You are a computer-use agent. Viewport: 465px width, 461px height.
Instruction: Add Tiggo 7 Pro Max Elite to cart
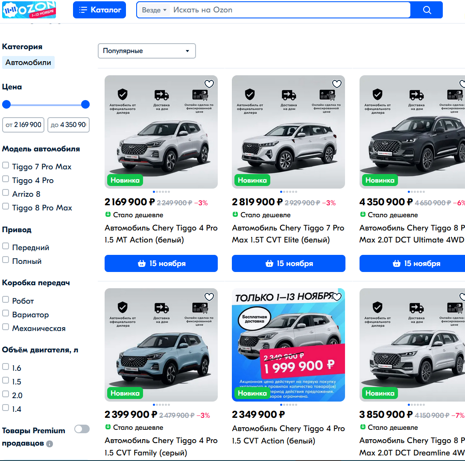click(289, 263)
